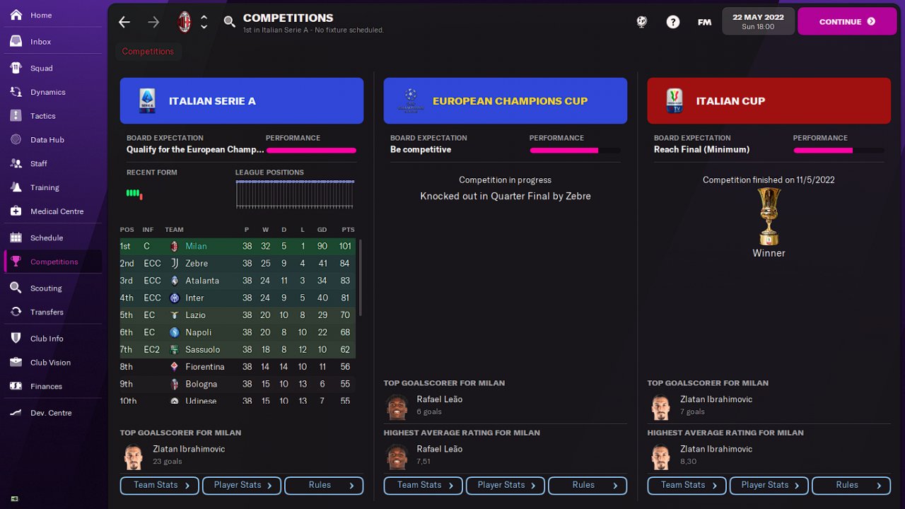
Task: Open Inbox from the sidebar
Action: (40, 42)
